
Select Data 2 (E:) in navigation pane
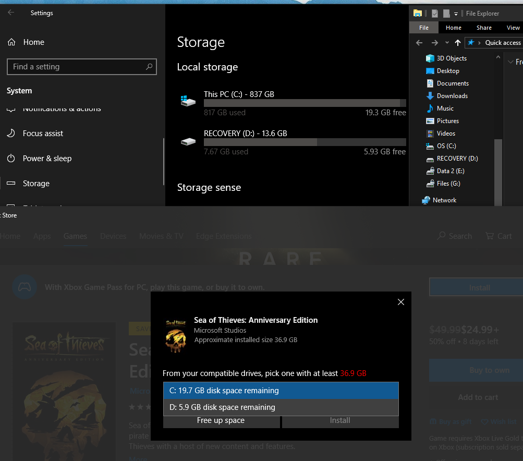tap(445, 171)
